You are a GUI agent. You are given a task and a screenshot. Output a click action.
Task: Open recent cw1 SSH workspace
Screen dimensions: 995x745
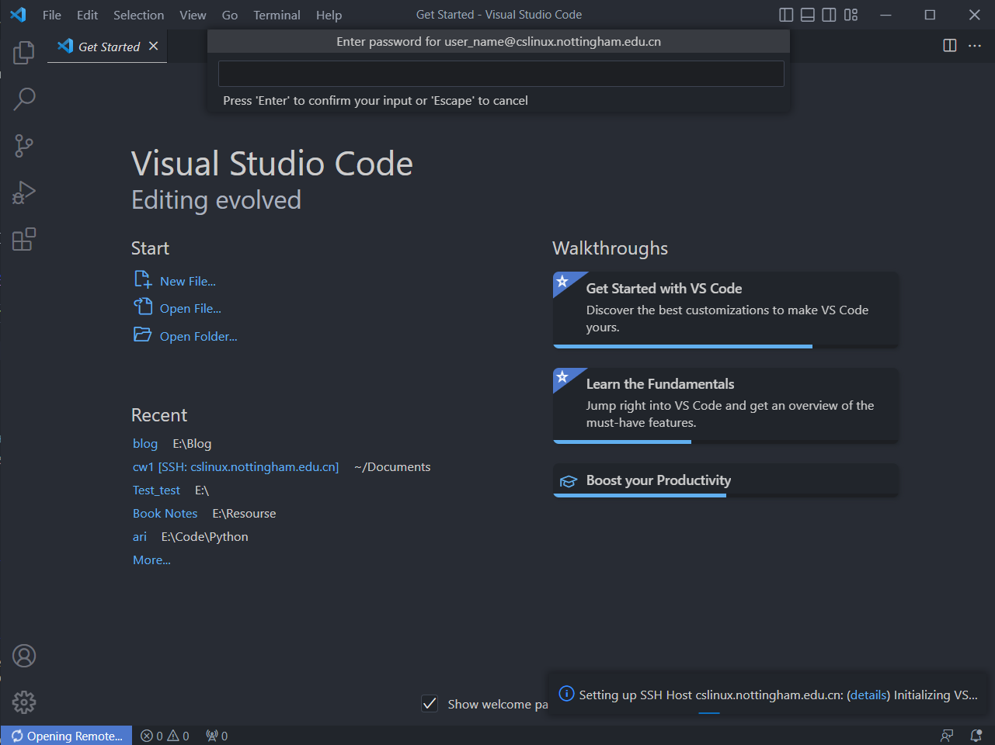pyautogui.click(x=236, y=466)
